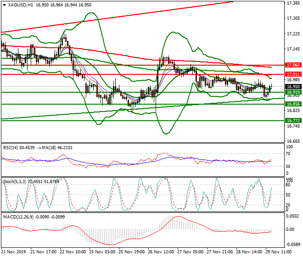Select the RSI(14) 50.4539 indicator label
This screenshot has width=303, height=257.
pos(19,148)
